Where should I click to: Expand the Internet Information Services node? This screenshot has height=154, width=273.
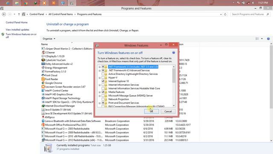[99, 85]
